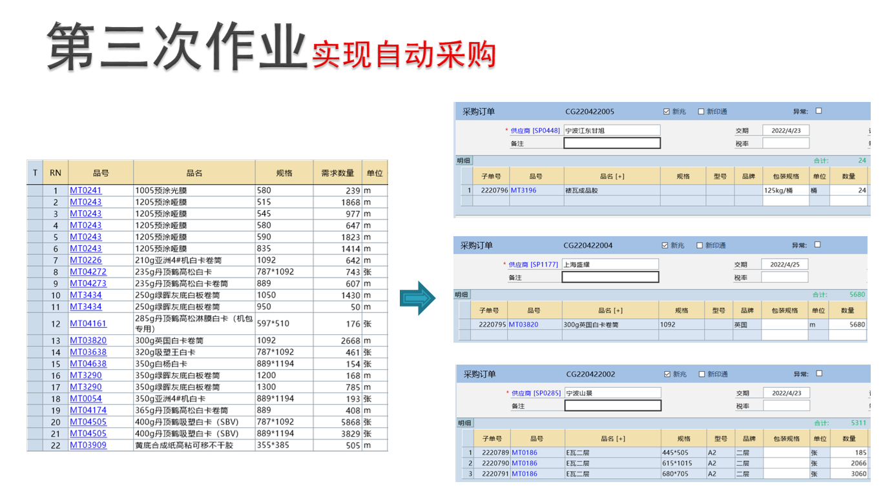Screen dimensions: 883x504
Task: Select the 明细 tab in order CG220422005
Action: [x=464, y=161]
